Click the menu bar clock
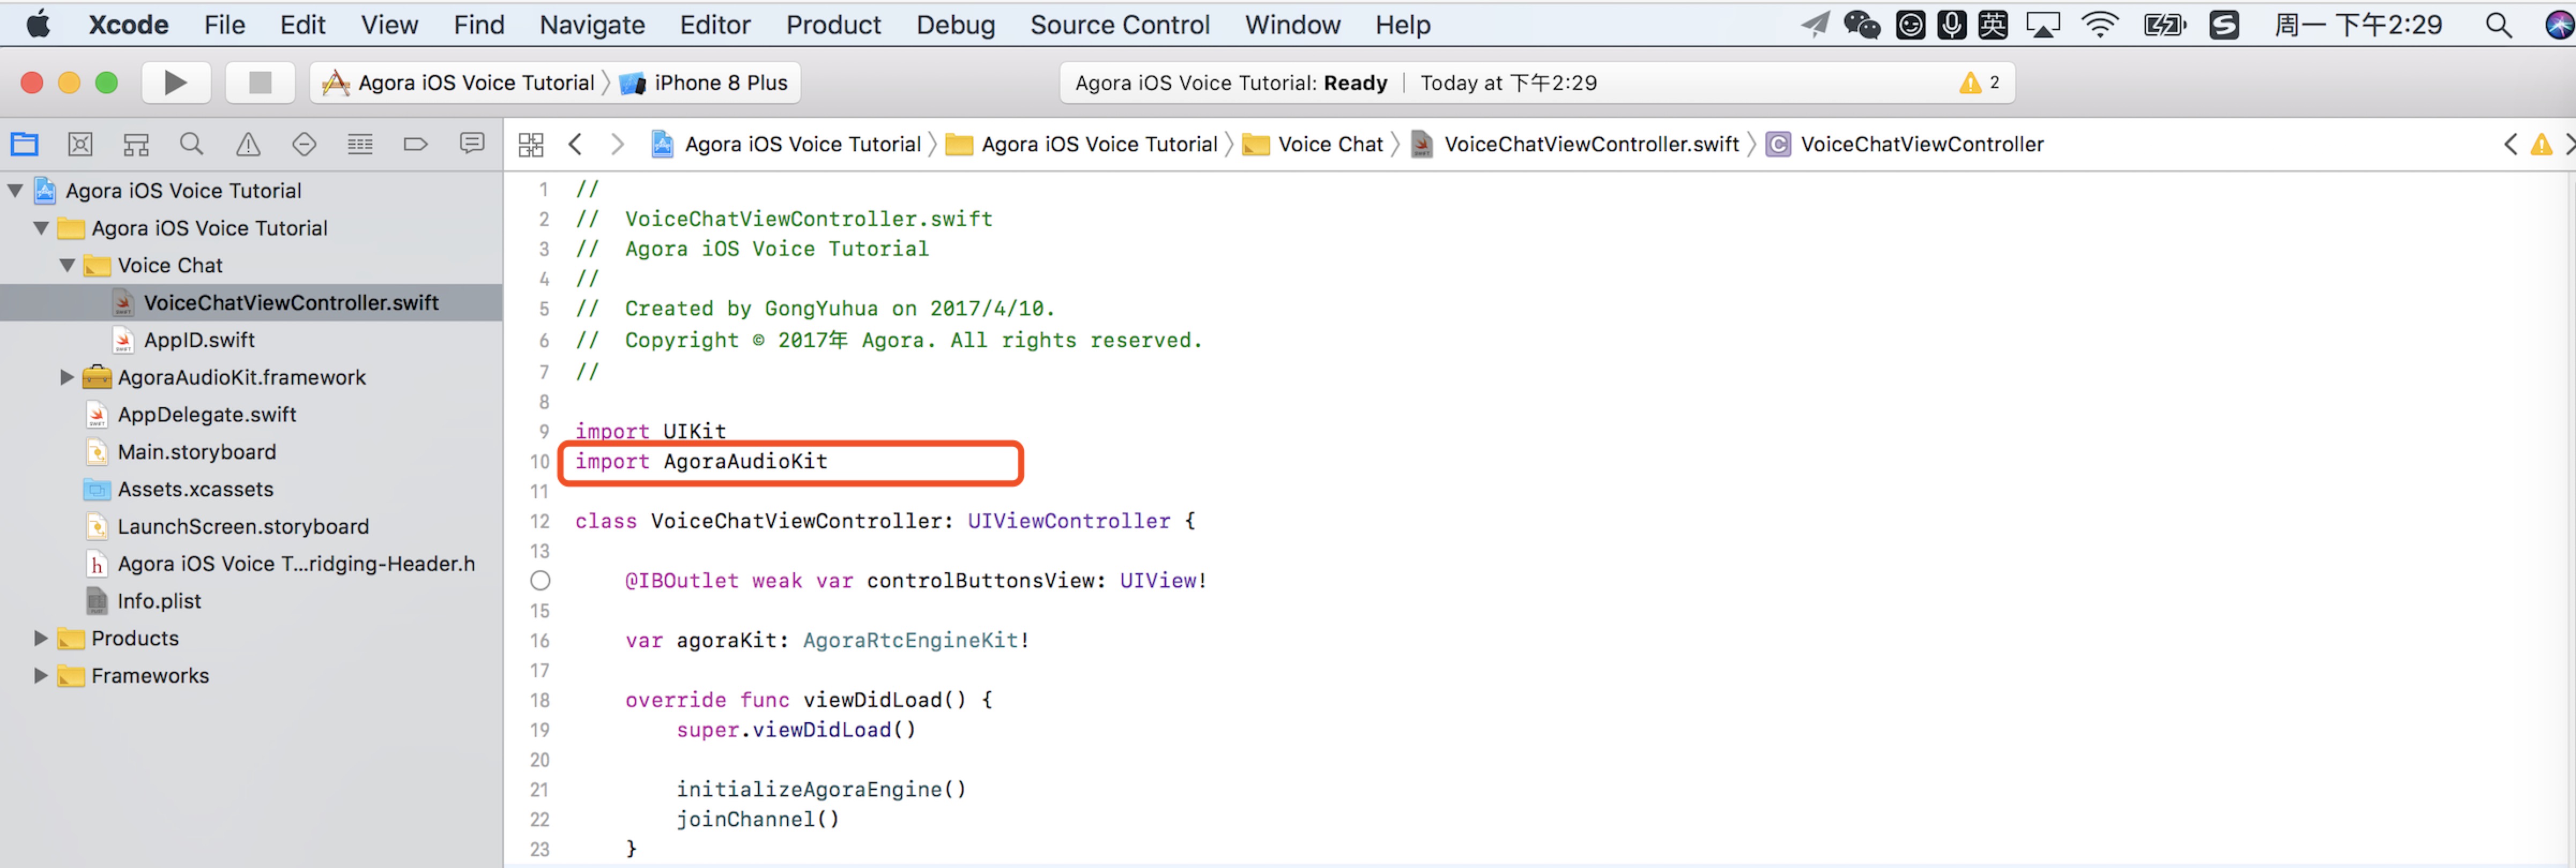Viewport: 2576px width, 868px height. click(2357, 25)
